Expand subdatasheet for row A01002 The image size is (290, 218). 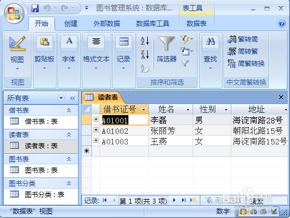pos(96,130)
